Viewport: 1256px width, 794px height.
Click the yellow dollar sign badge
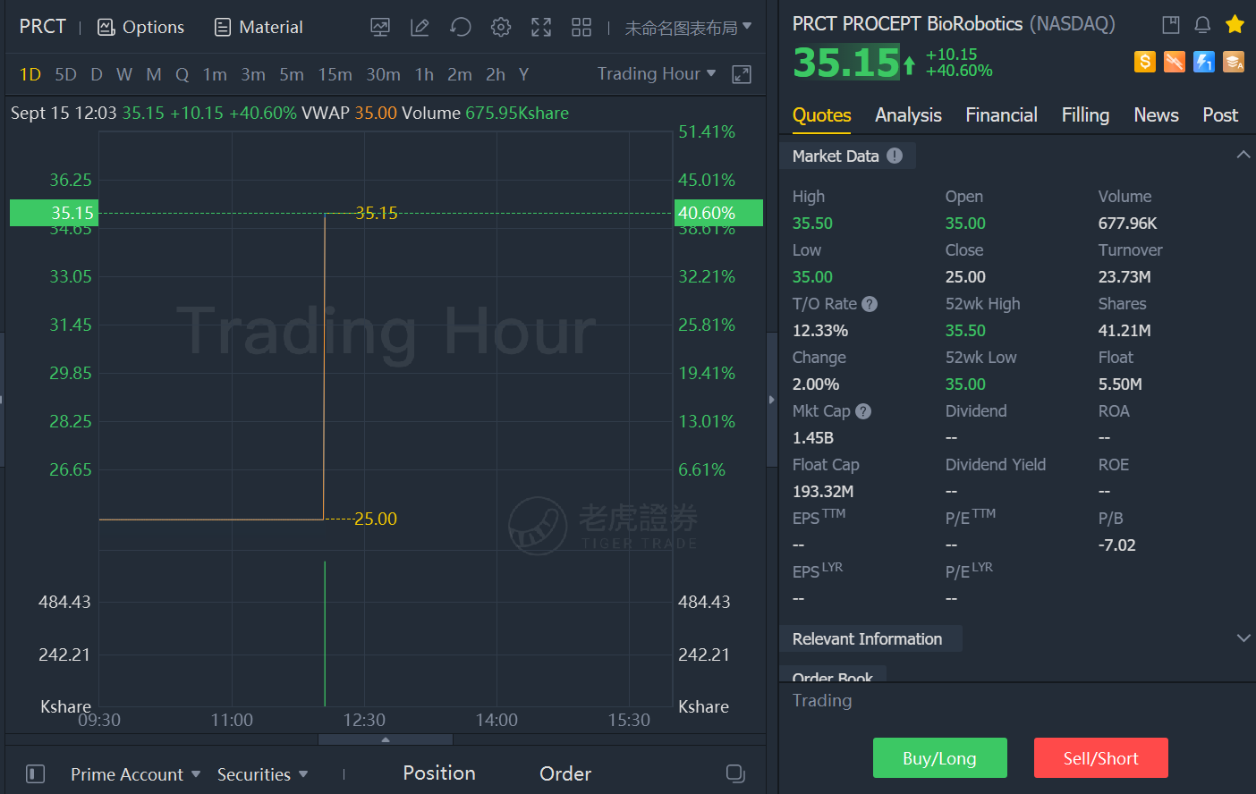coord(1145,62)
